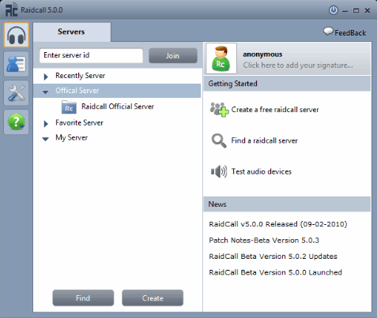Image resolution: width=377 pixels, height=318 pixels.
Task: Click the Enter server id field
Action: tap(91, 55)
